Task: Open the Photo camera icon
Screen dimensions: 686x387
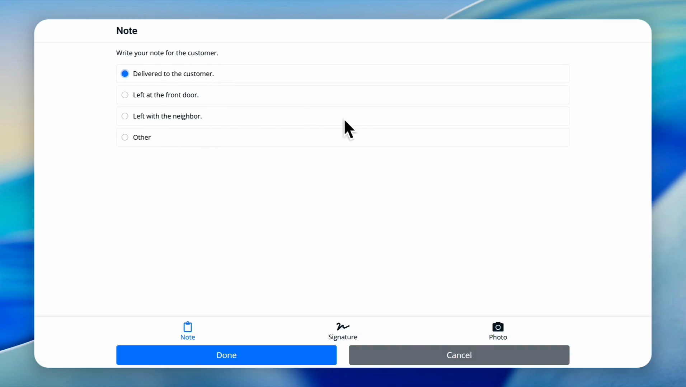Action: coord(498,327)
